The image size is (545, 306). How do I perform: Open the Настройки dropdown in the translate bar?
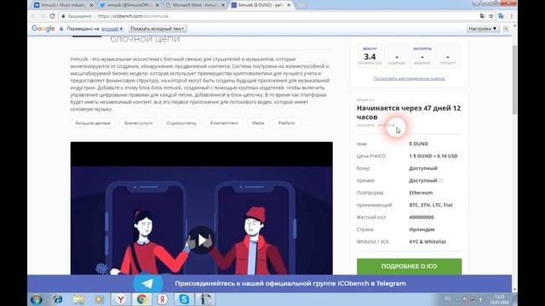(x=483, y=28)
